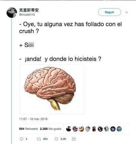The image size is (136, 144).
Task: Click the reply speech bubble icon
Action: (21, 139)
